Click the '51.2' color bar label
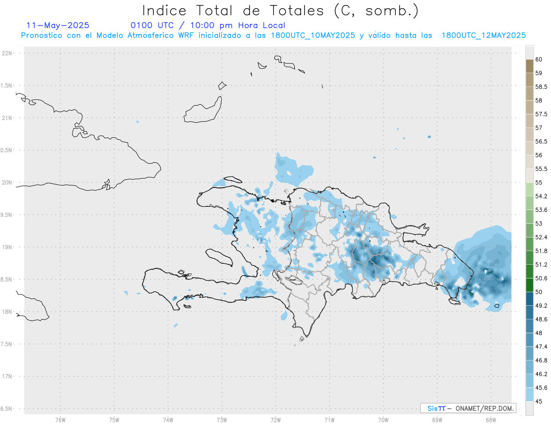 pyautogui.click(x=541, y=264)
